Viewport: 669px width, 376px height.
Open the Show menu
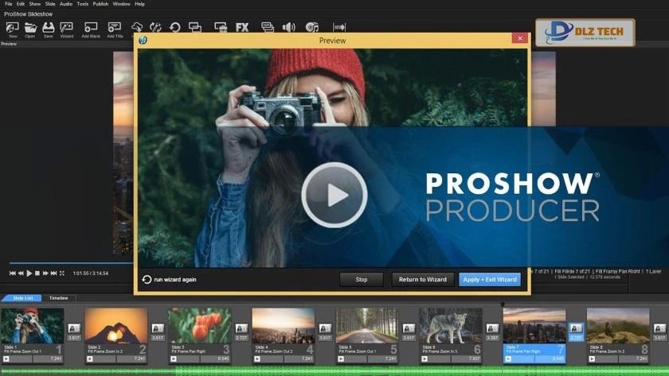click(x=35, y=4)
